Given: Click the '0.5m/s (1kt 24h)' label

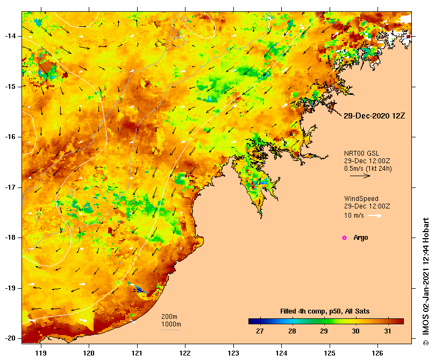Looking at the screenshot, I should tap(368, 169).
